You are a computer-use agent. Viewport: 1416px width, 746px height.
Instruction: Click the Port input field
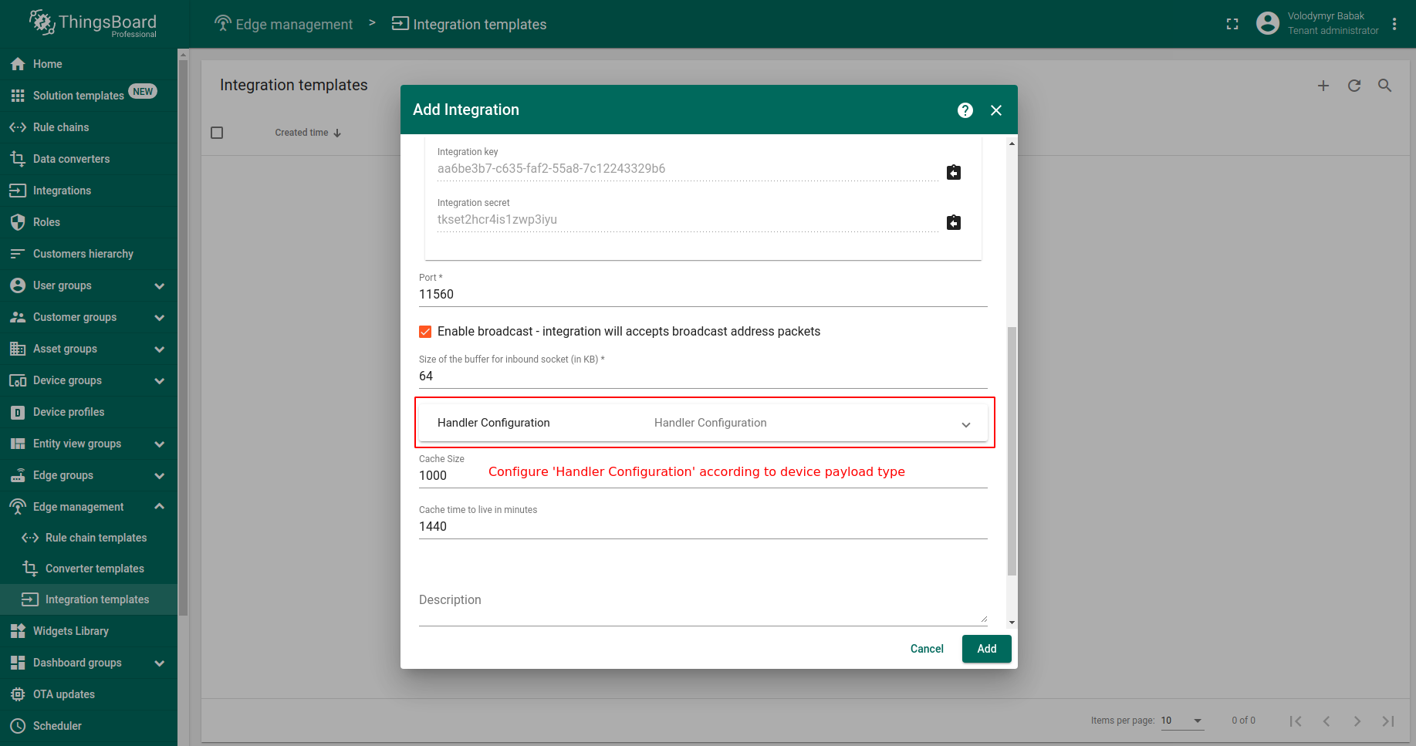[x=703, y=295]
